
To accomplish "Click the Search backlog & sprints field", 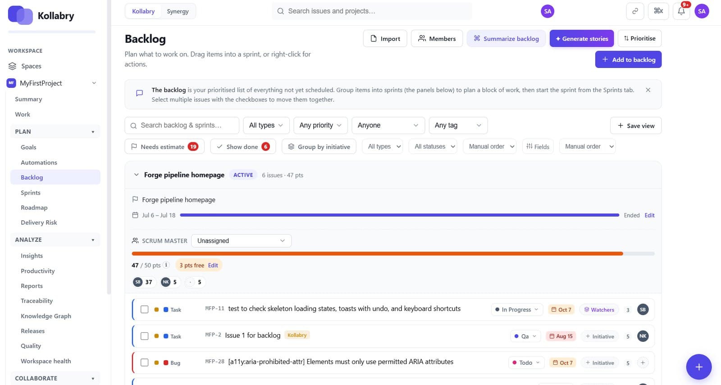I will point(182,125).
